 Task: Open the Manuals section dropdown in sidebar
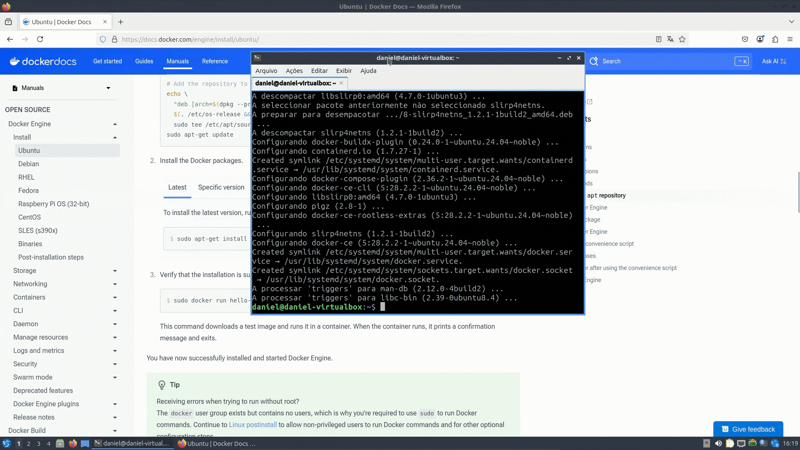62,88
